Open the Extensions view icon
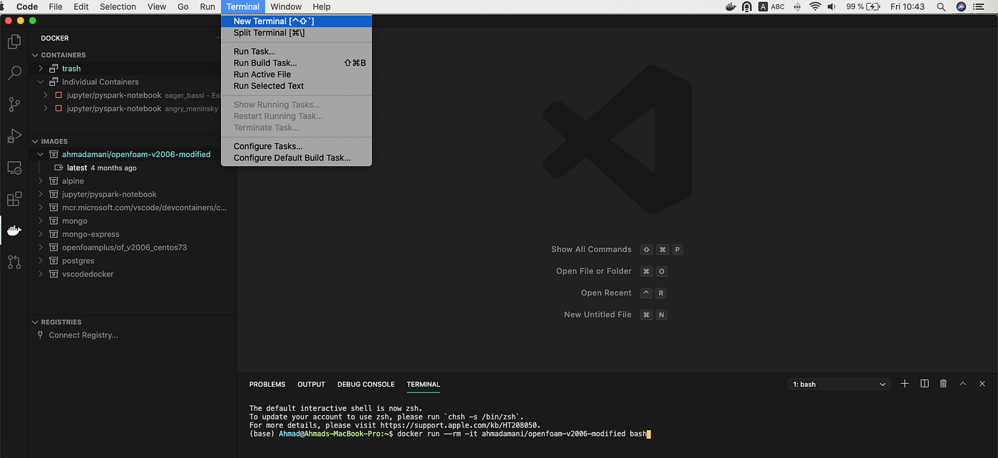998x458 pixels. (14, 199)
